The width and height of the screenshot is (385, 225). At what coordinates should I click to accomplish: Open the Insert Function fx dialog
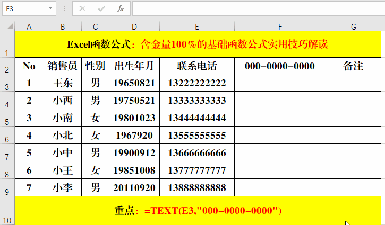(x=121, y=9)
